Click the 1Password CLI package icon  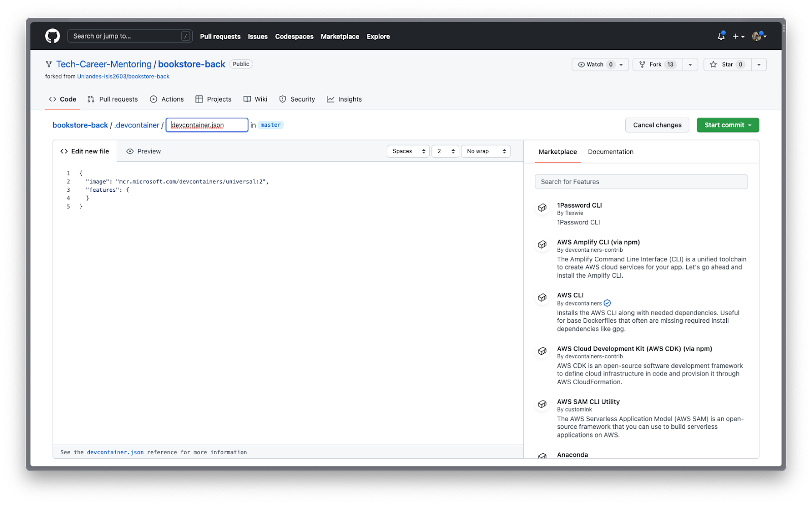point(542,208)
